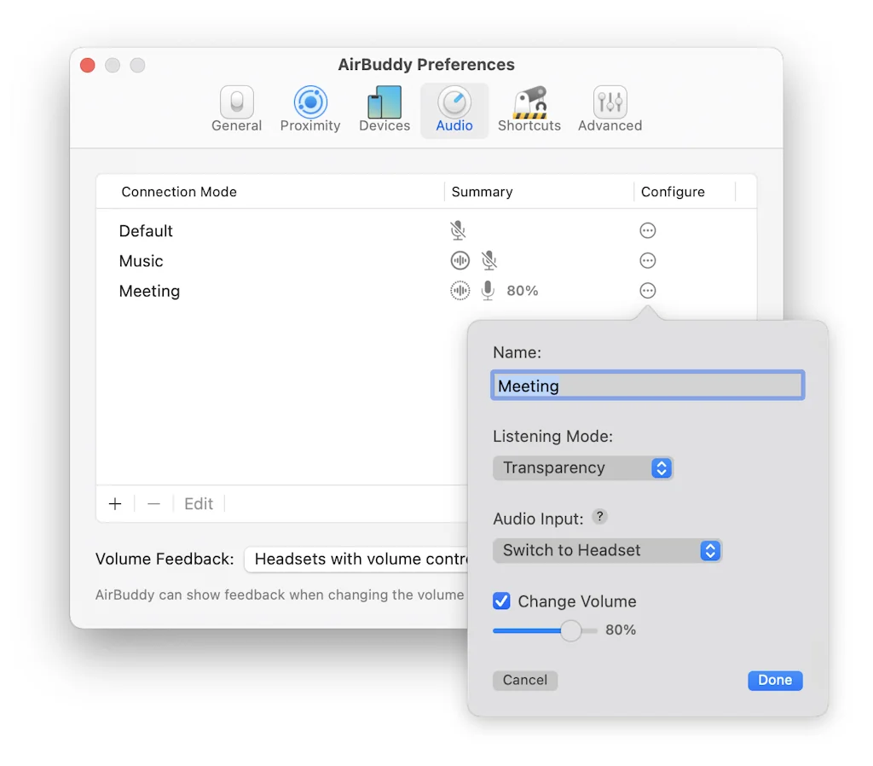
Task: Open the Audio Input Switch to Headset dropdown
Action: point(607,550)
